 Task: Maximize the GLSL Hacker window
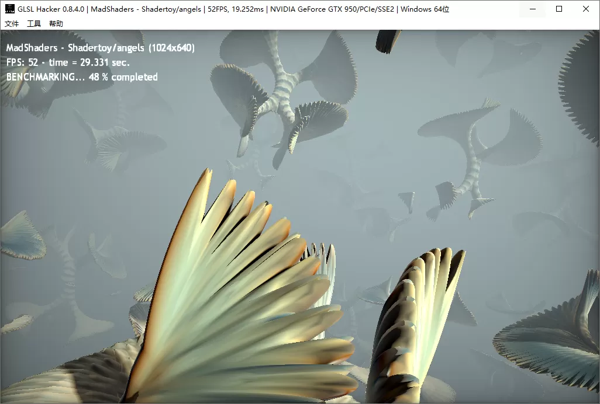coord(559,9)
